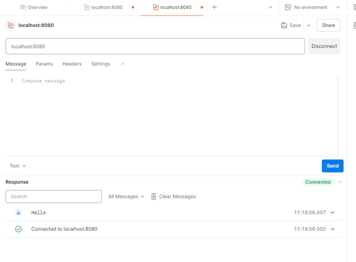Expand the Connected to localhost:8080 entry
The width and height of the screenshot is (356, 262).
coord(332,229)
